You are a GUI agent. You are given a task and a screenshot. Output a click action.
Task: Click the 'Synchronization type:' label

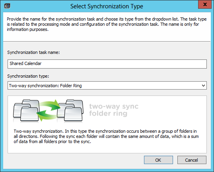tap(28, 76)
